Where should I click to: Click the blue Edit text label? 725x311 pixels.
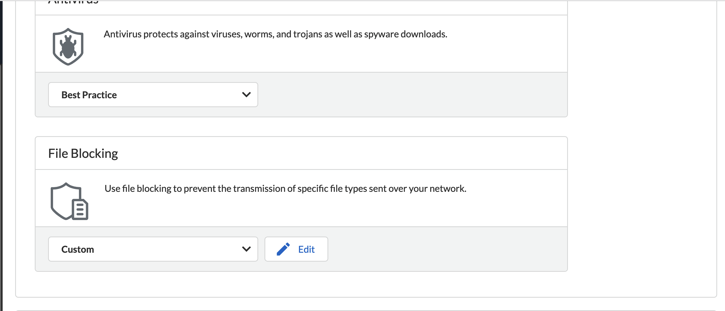tap(306, 249)
